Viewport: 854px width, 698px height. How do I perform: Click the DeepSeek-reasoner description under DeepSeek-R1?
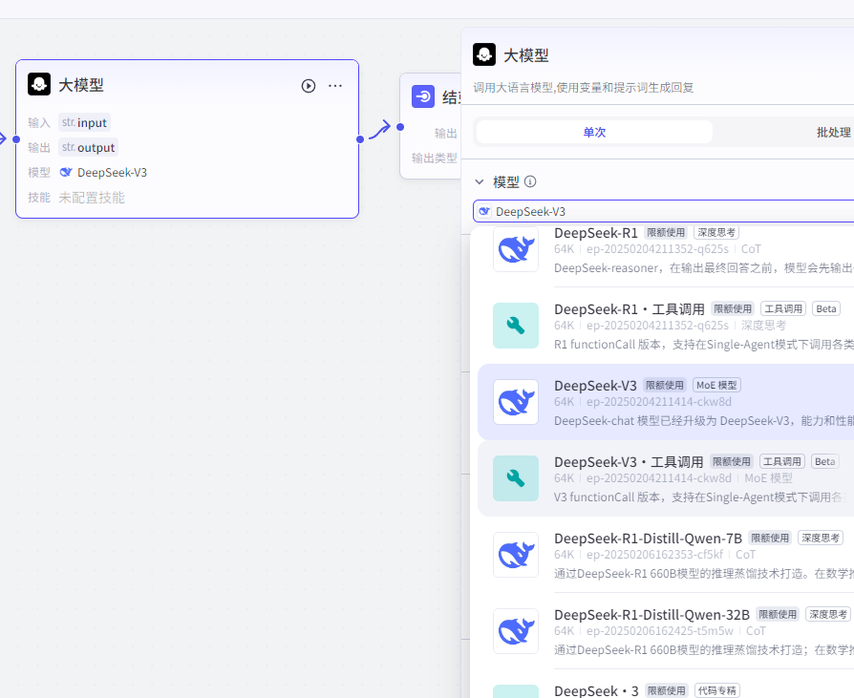704,268
